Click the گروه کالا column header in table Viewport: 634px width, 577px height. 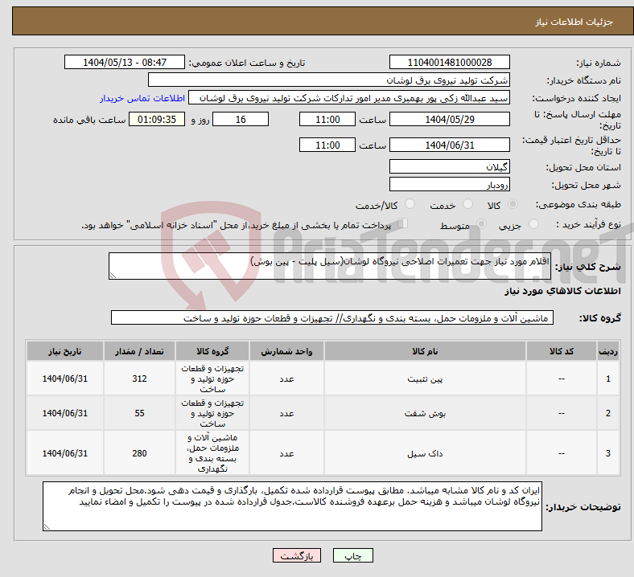(x=212, y=351)
